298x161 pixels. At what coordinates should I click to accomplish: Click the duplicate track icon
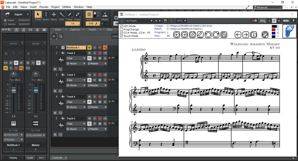(x=61, y=36)
